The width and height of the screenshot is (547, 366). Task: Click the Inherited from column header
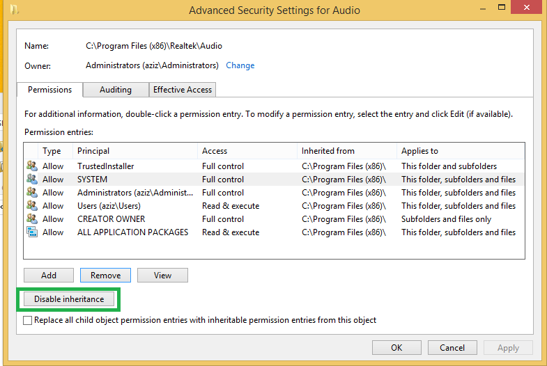point(328,151)
